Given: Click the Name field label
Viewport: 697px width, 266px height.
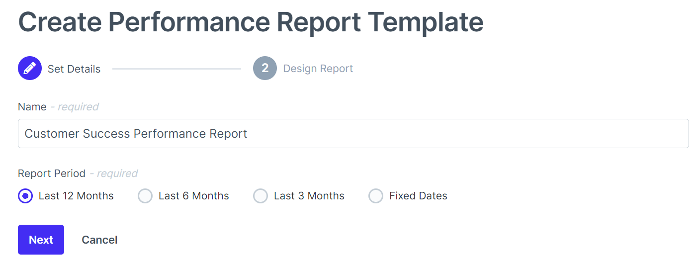Looking at the screenshot, I should (32, 107).
